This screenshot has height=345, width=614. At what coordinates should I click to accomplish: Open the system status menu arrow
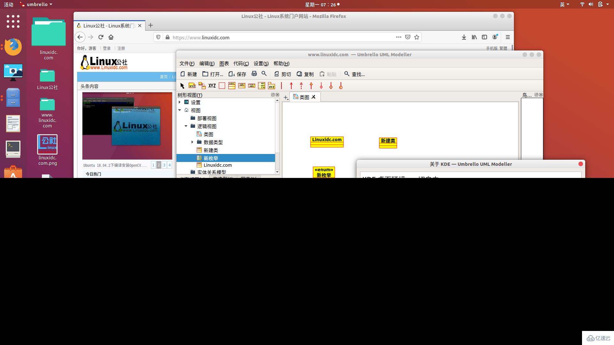click(x=607, y=4)
